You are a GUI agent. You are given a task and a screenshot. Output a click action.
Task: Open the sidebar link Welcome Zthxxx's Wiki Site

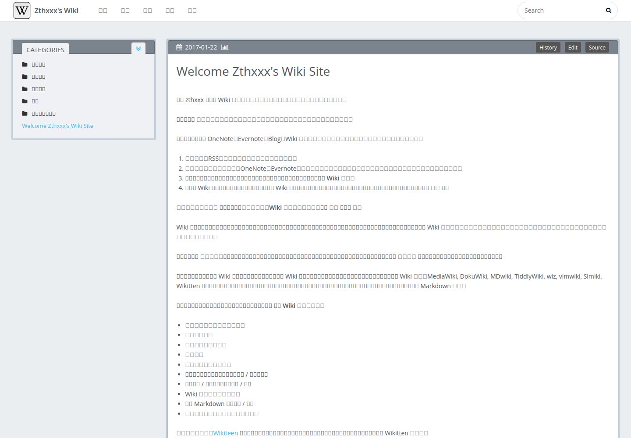pos(57,126)
